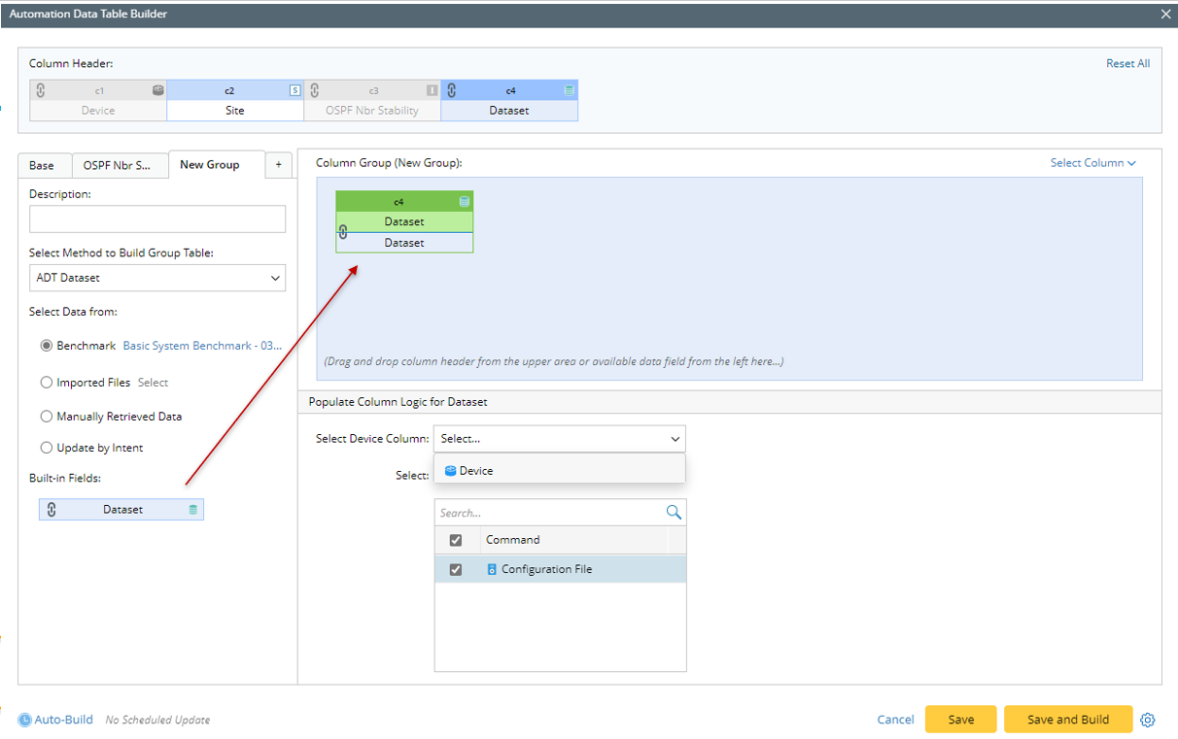Click the link icon on column c4 header
This screenshot has width=1178, height=739.
[x=452, y=90]
